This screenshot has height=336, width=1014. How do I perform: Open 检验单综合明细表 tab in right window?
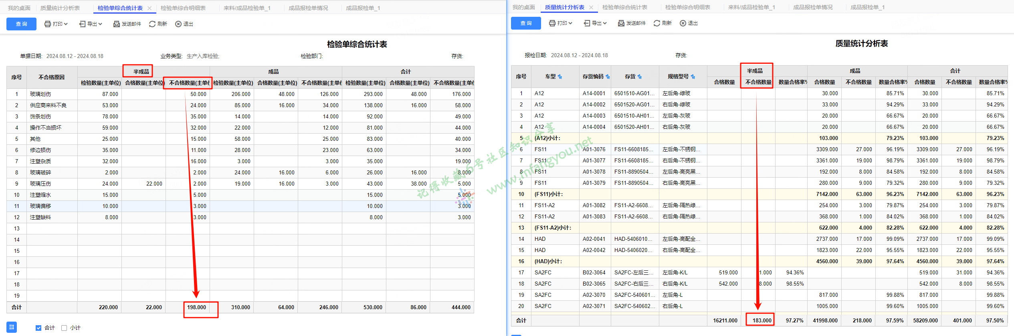point(688,7)
